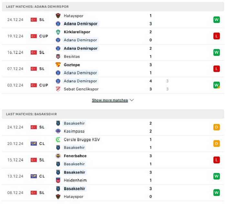
Task: Click the Cercle Brugge KSV logo
Action: coord(58,139)
